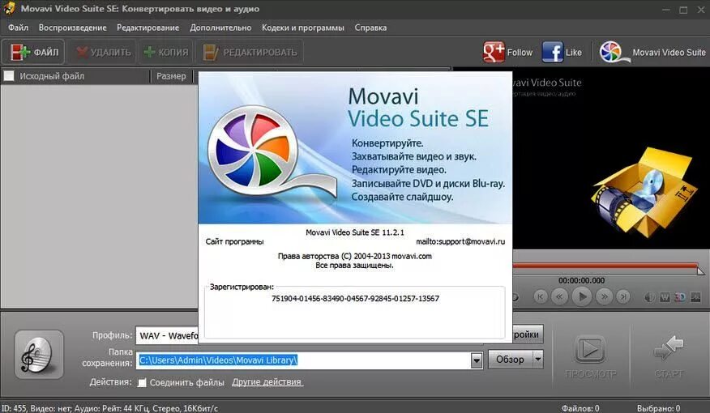
Task: Click the Выбрано: 0 status entry
Action: (658, 408)
